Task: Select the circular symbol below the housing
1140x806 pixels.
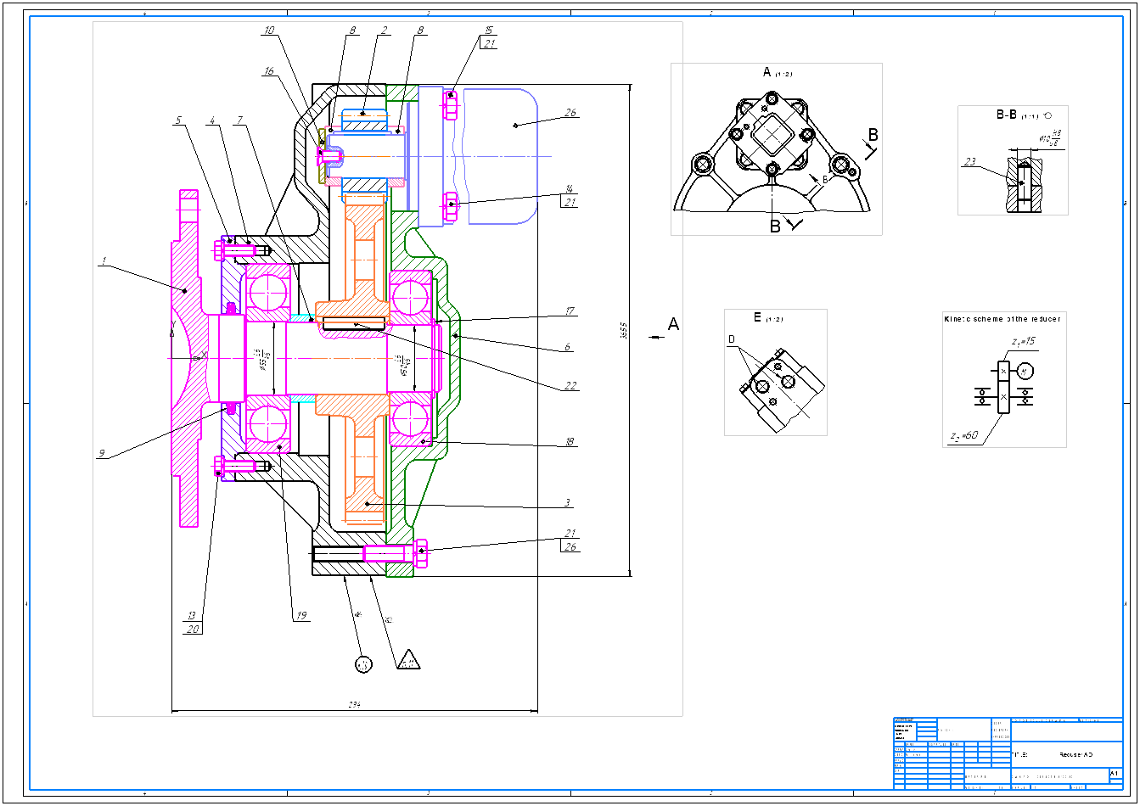Action: click(x=363, y=664)
